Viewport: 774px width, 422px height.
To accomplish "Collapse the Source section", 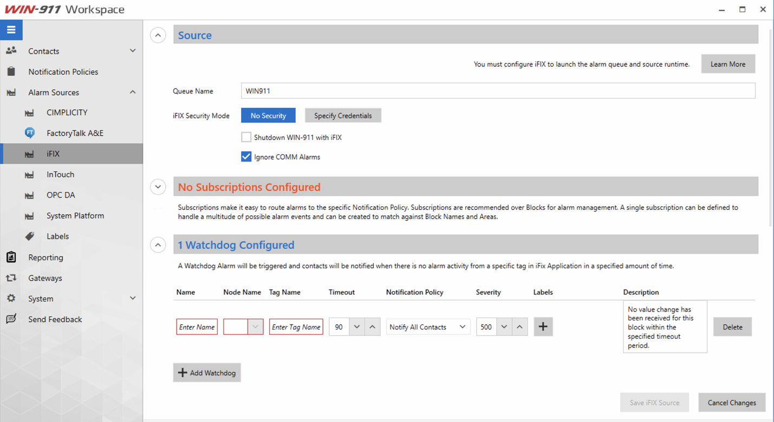I will pos(158,36).
